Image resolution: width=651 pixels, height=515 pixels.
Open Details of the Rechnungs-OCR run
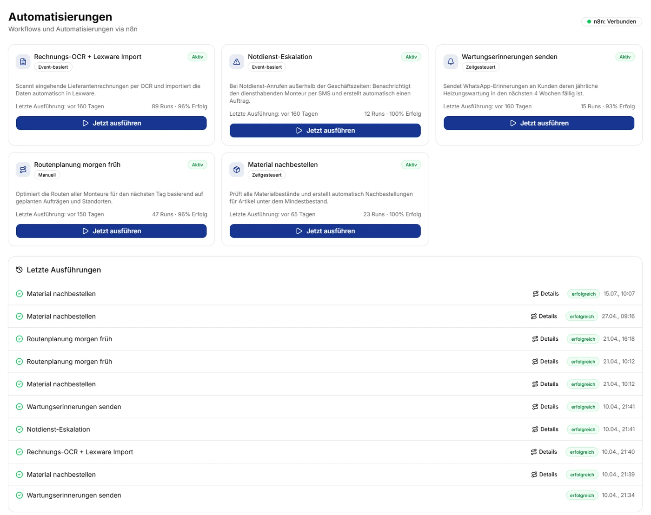point(544,452)
